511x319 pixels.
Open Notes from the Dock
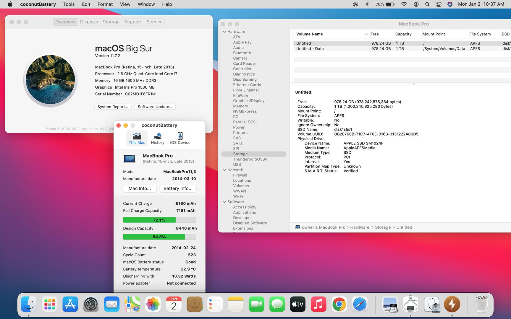[x=236, y=304]
